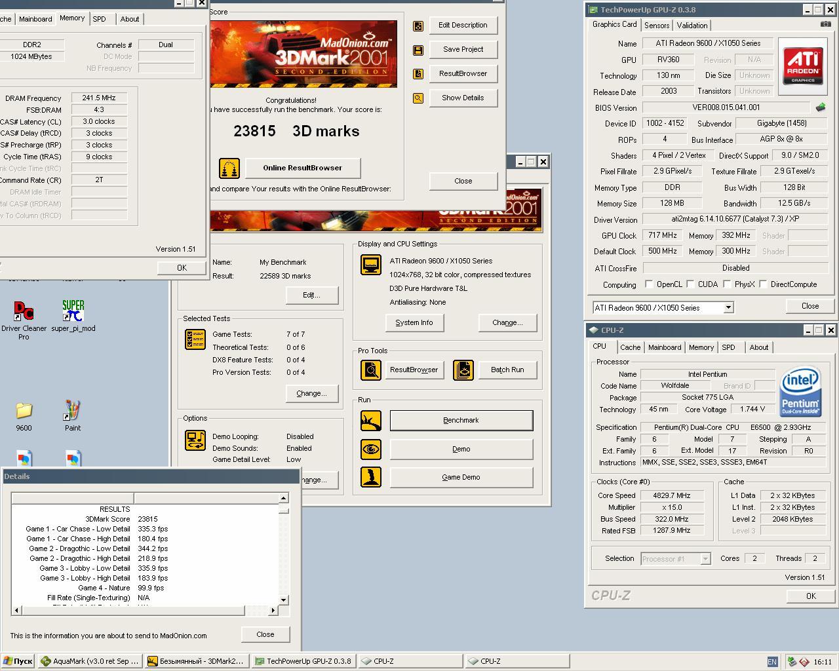This screenshot has height=671, width=839.
Task: Click the EN language indicator in tray
Action: [x=772, y=662]
